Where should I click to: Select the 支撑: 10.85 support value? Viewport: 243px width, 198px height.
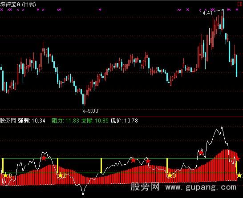point(95,121)
